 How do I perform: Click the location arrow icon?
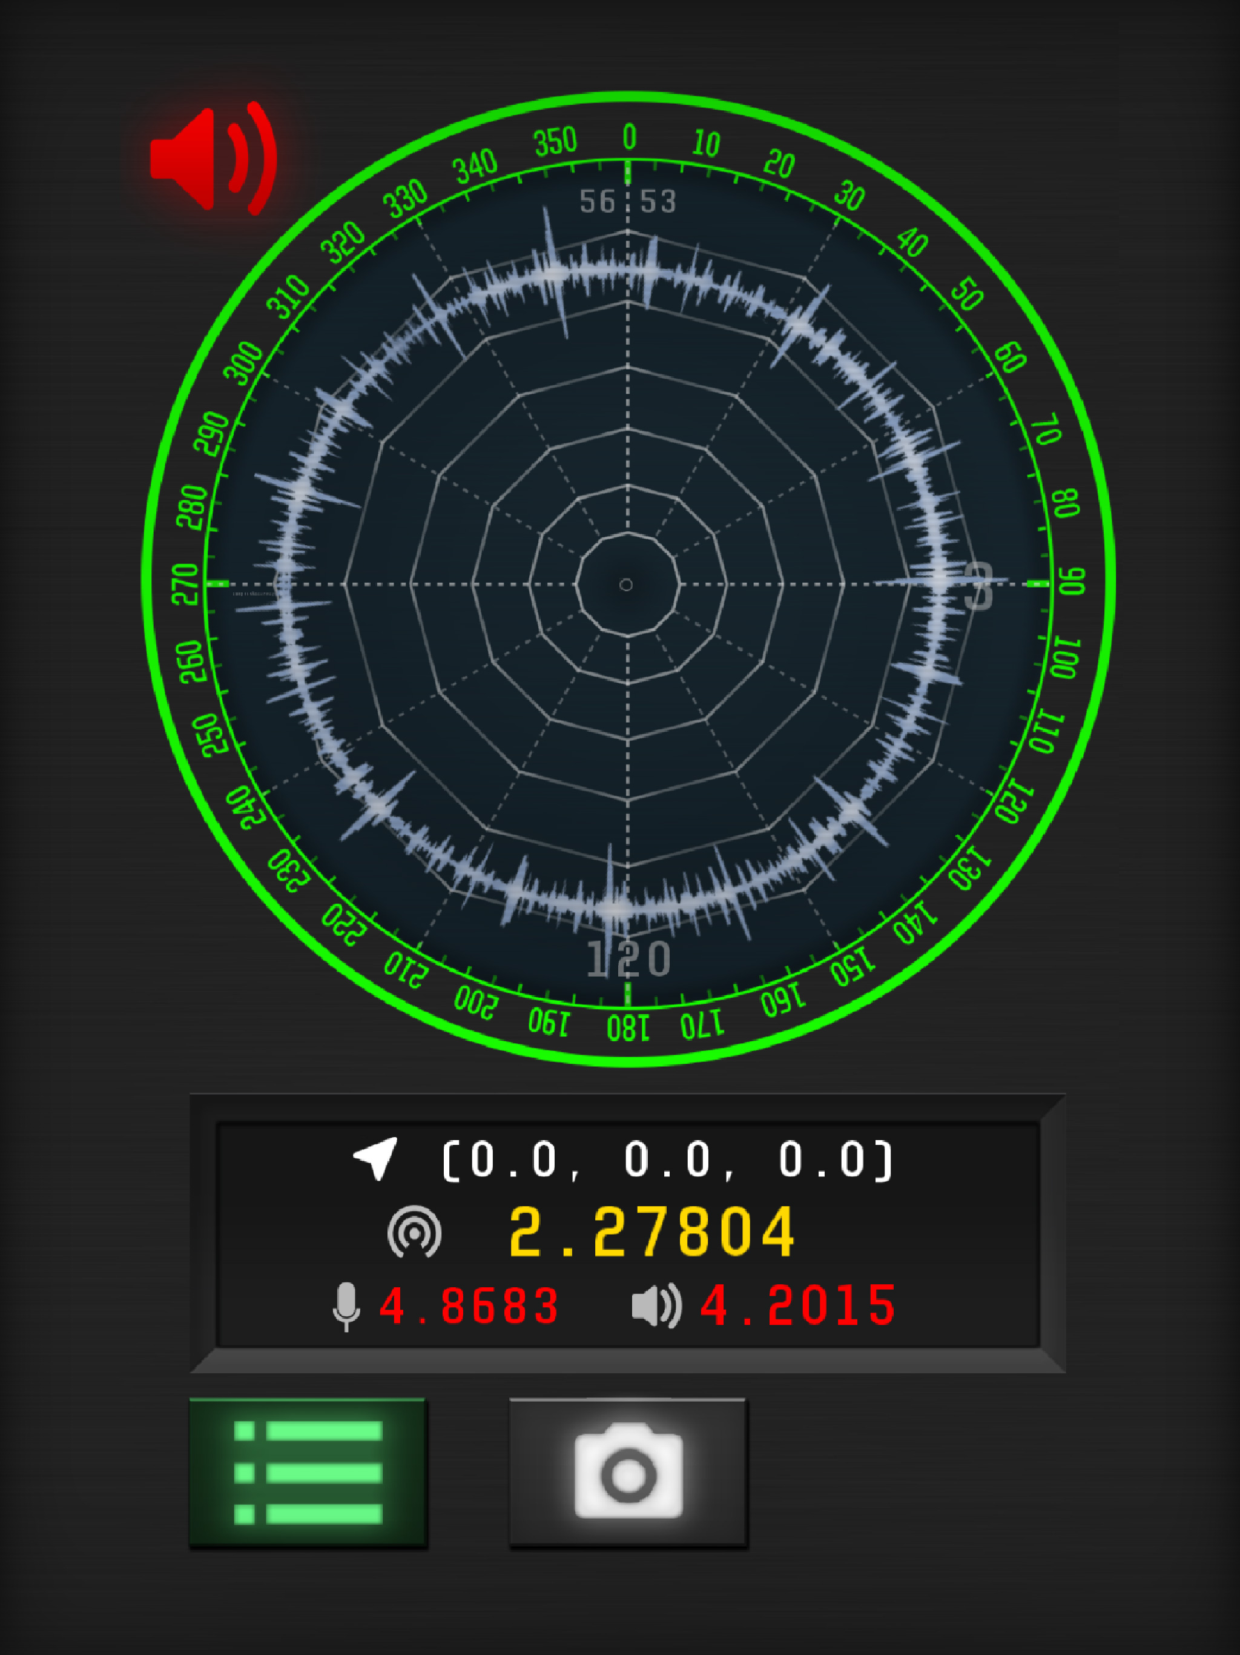click(376, 1159)
